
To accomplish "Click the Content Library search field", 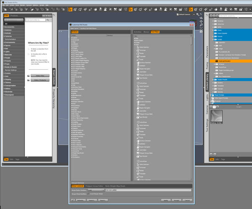I will (235, 16).
